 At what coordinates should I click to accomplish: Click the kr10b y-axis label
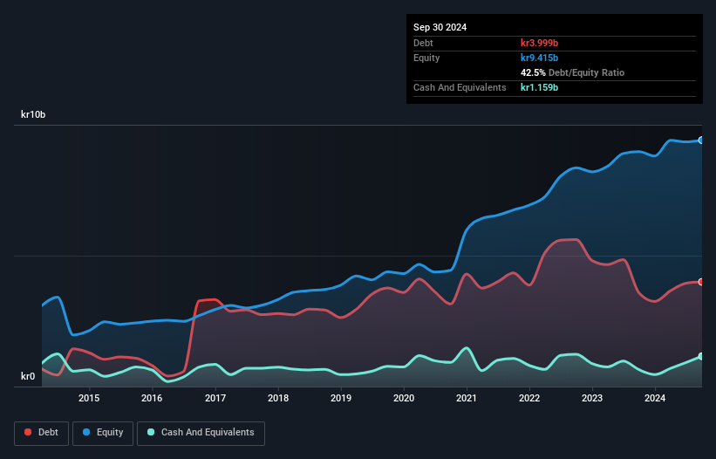pos(33,114)
